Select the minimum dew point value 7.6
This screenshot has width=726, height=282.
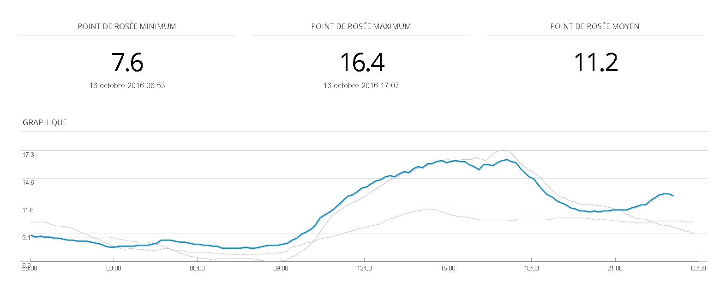tap(127, 62)
